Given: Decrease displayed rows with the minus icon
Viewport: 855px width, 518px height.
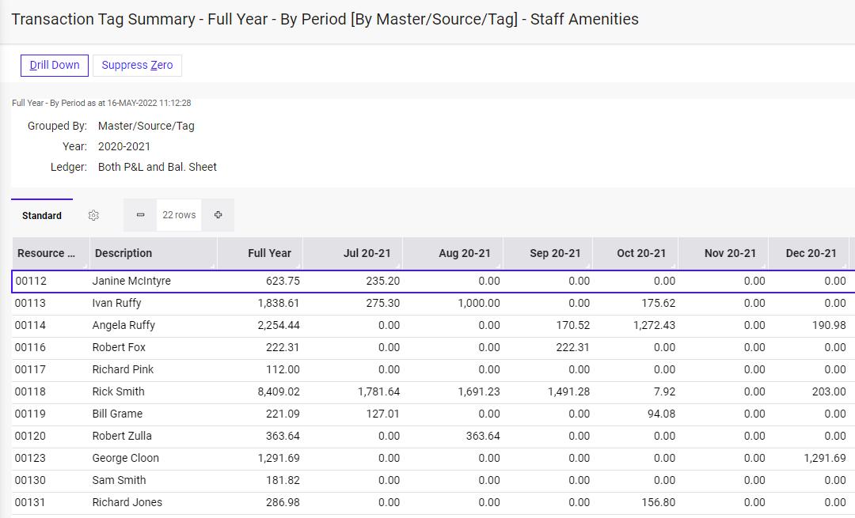Looking at the screenshot, I should [139, 214].
